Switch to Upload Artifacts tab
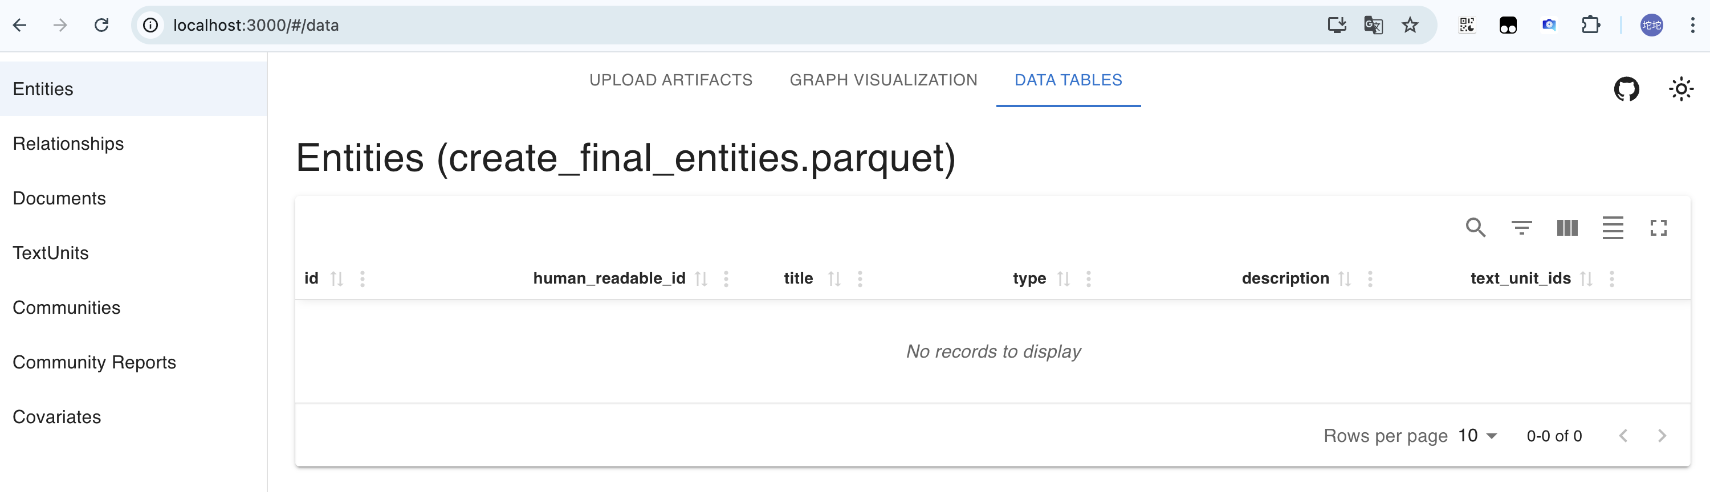The image size is (1710, 492). point(670,80)
